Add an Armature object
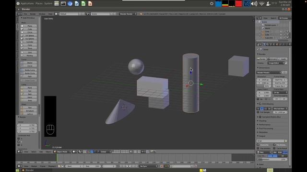This screenshot has height=172, width=307. [x=29, y=111]
